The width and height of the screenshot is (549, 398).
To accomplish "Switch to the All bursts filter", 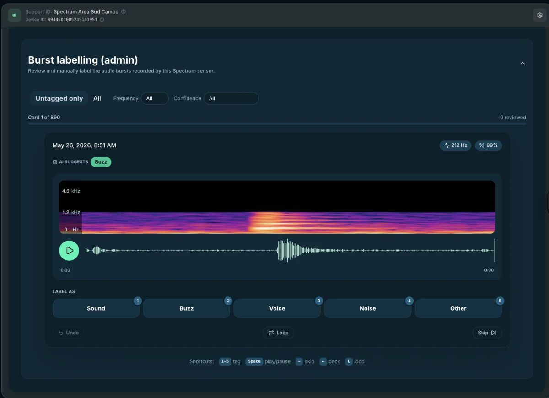I will pyautogui.click(x=97, y=98).
